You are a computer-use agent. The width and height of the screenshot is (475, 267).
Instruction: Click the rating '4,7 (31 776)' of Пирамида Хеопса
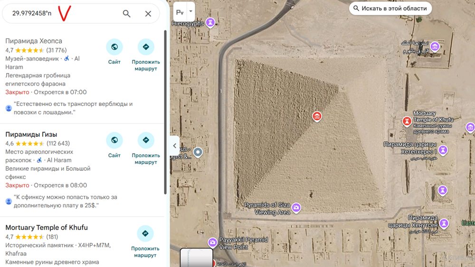click(36, 50)
